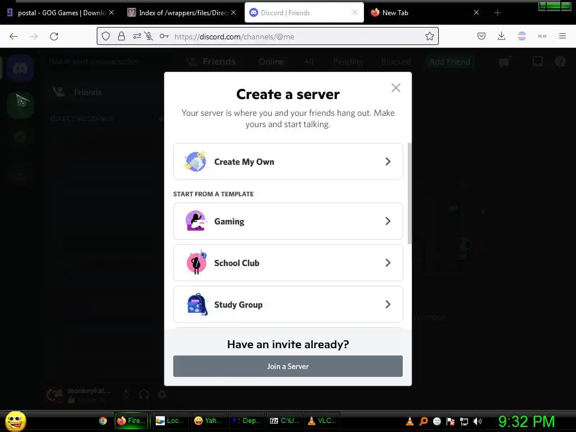Select the School Club template
This screenshot has width=576, height=432.
coord(288,263)
